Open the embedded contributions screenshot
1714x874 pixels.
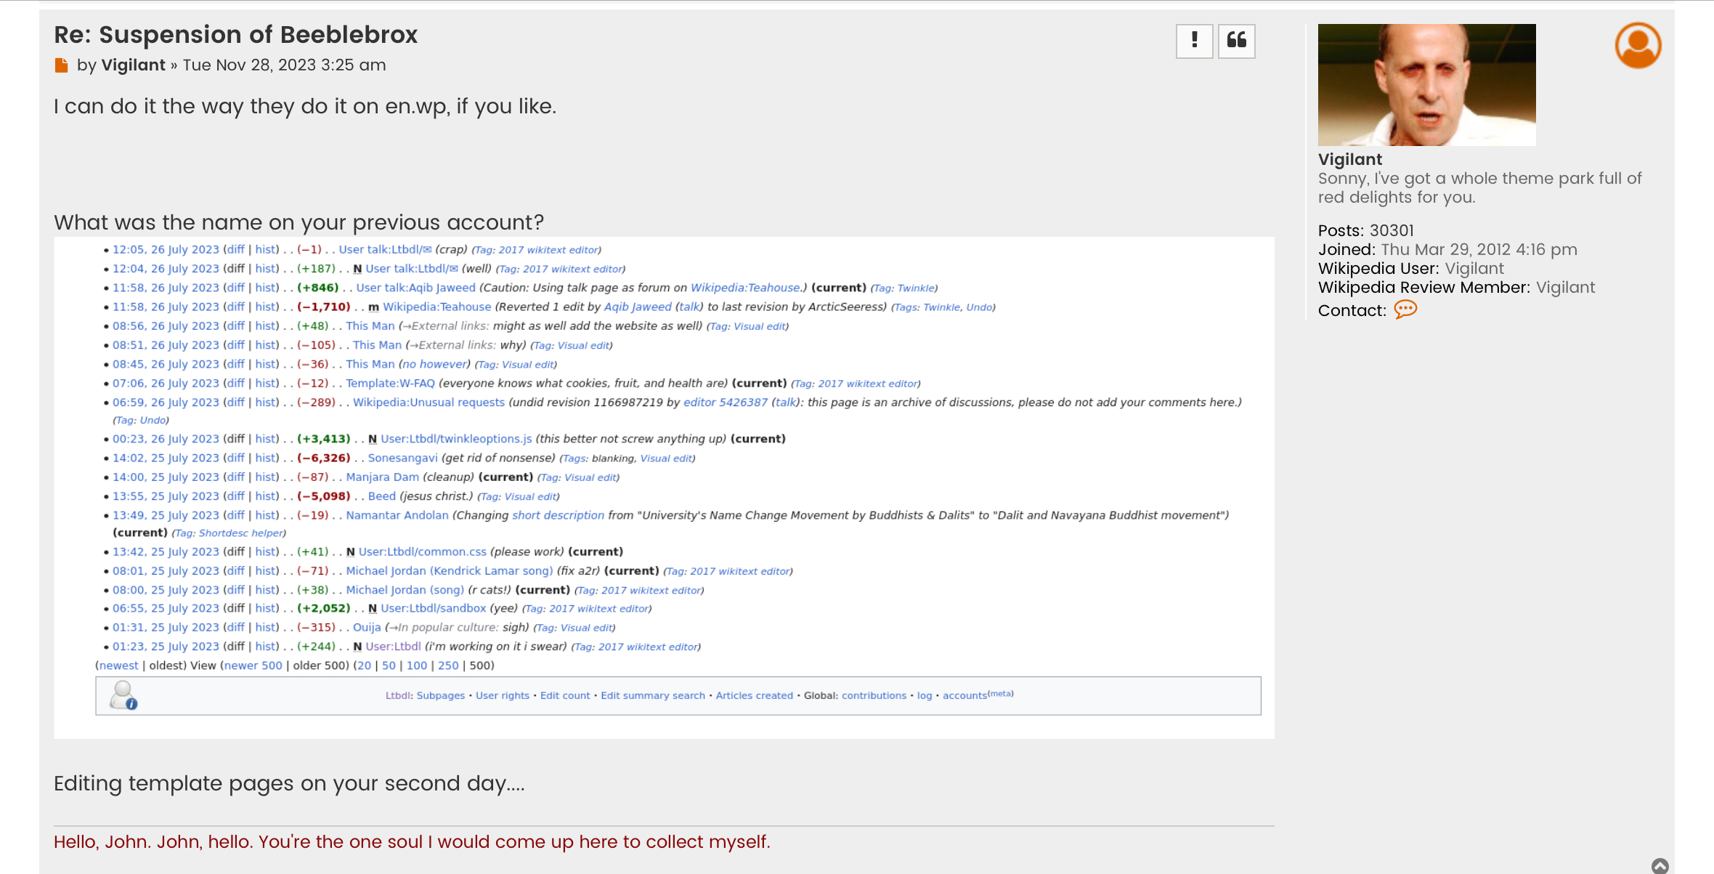tap(664, 487)
